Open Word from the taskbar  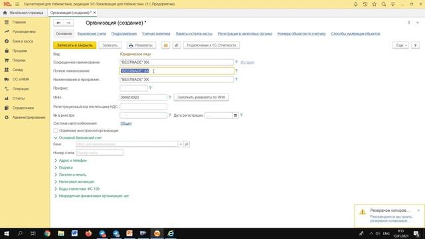click(74, 233)
